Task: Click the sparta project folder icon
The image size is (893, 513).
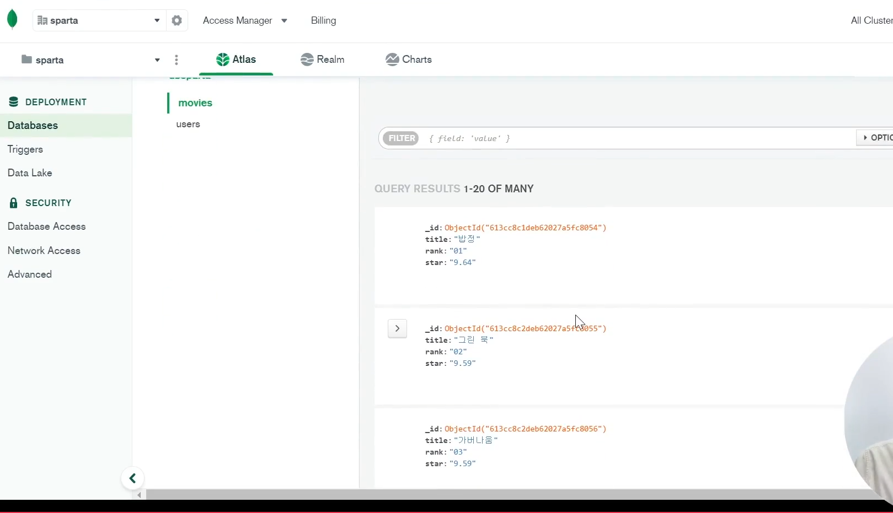Action: coord(26,59)
